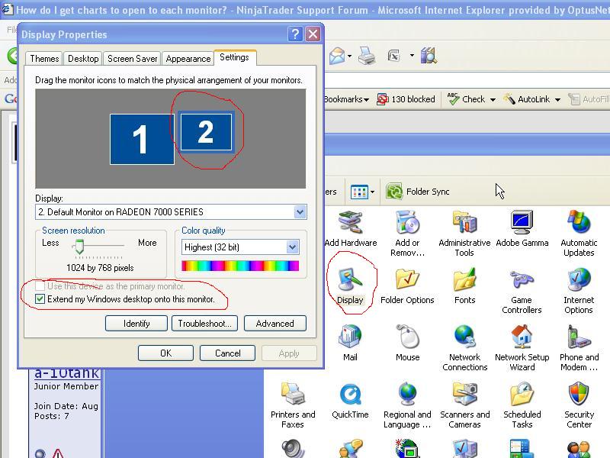Screen dimensions: 610x458
Task: Open the Views button dropdown arrow
Action: [x=373, y=192]
